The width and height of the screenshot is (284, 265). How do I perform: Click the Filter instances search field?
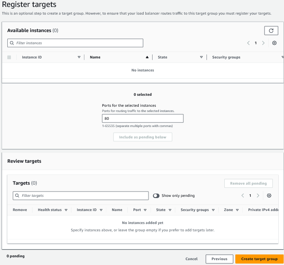[x=75, y=43]
